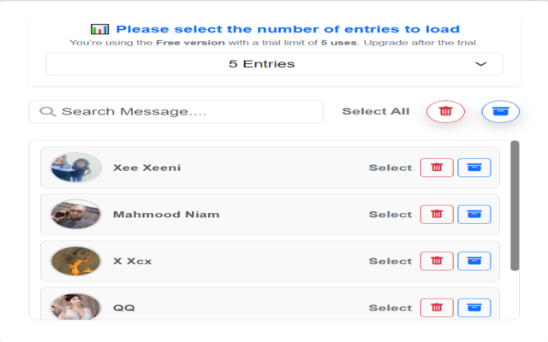Open the 5 Entries dropdown

pos(274,64)
